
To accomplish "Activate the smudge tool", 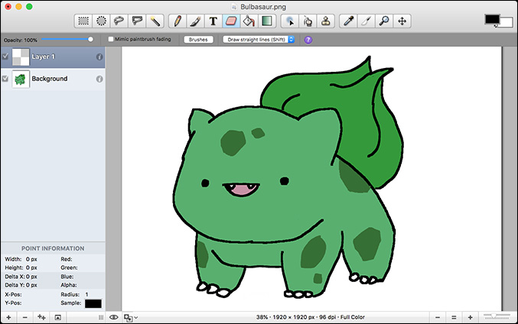I will coord(308,21).
